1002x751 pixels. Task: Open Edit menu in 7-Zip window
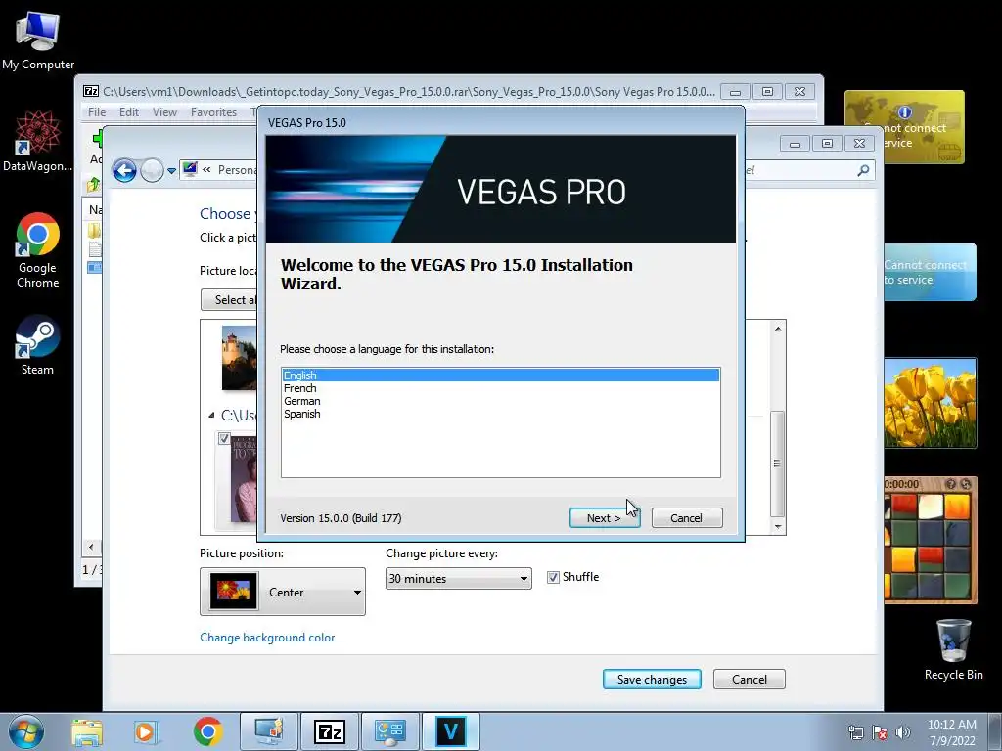(128, 111)
